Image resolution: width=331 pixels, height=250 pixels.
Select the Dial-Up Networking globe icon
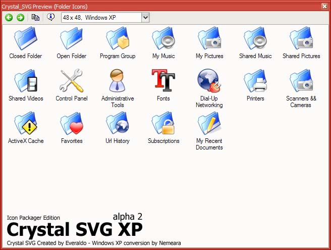209,80
